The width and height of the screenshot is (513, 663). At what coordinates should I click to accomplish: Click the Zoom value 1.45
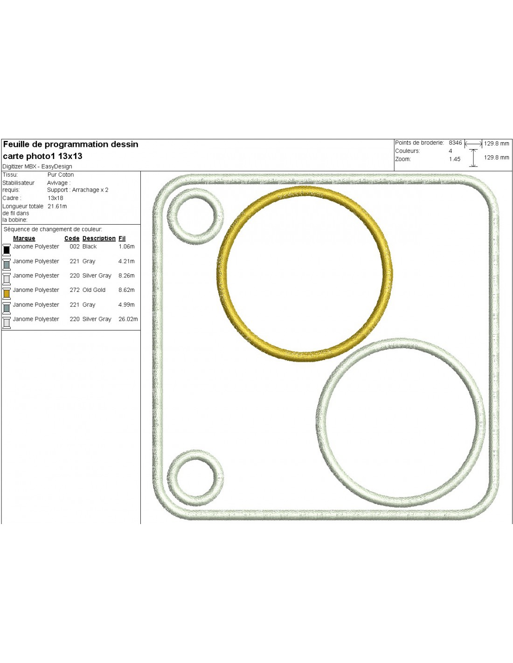coord(455,159)
